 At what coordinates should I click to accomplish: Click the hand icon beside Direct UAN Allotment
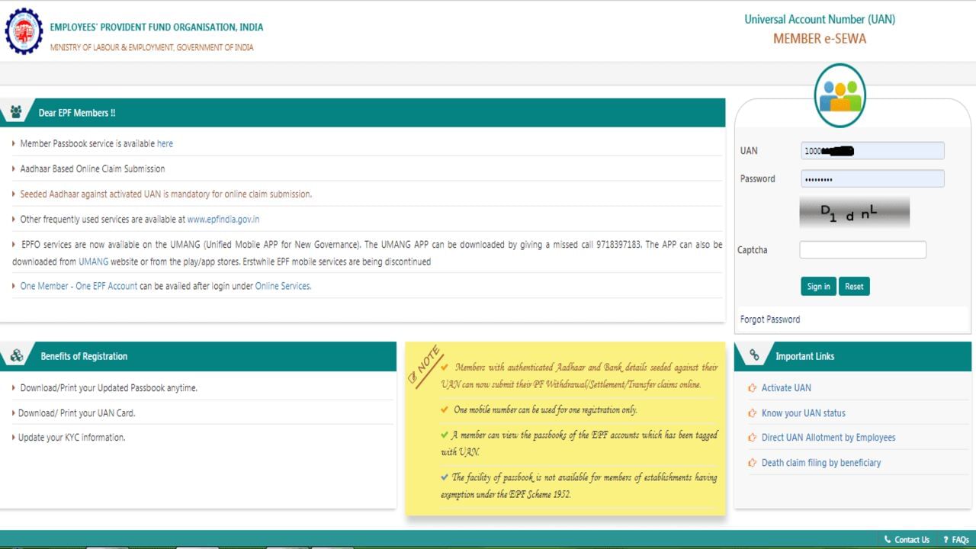pos(753,438)
